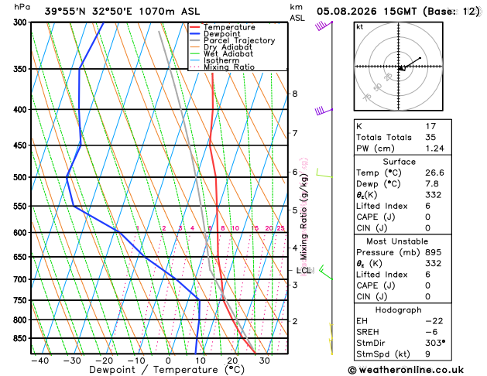
Task: Click the 300 hPa pressure axis label
Action: tap(20, 22)
